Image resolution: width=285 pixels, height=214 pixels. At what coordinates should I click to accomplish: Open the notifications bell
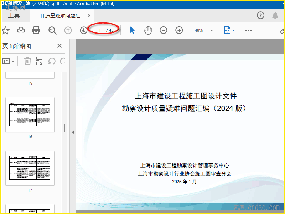tap(275, 15)
